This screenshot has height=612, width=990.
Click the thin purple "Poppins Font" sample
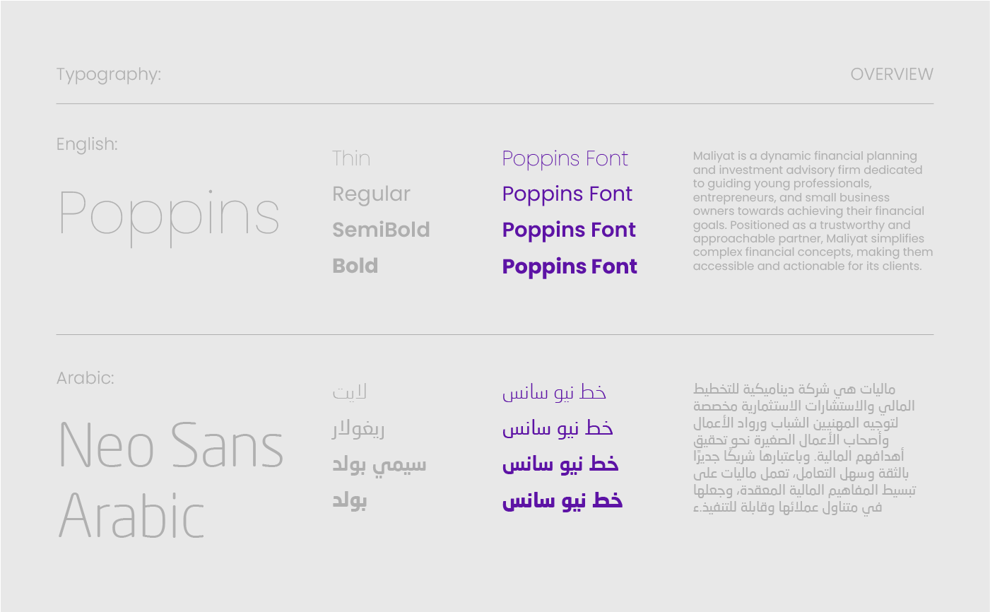click(565, 158)
